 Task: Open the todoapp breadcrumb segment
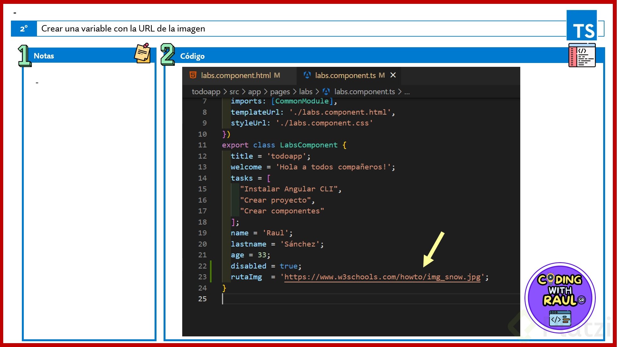point(206,92)
